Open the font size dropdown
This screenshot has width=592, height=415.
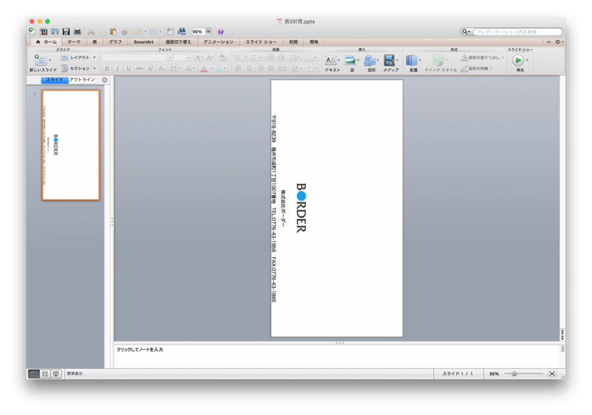189,57
